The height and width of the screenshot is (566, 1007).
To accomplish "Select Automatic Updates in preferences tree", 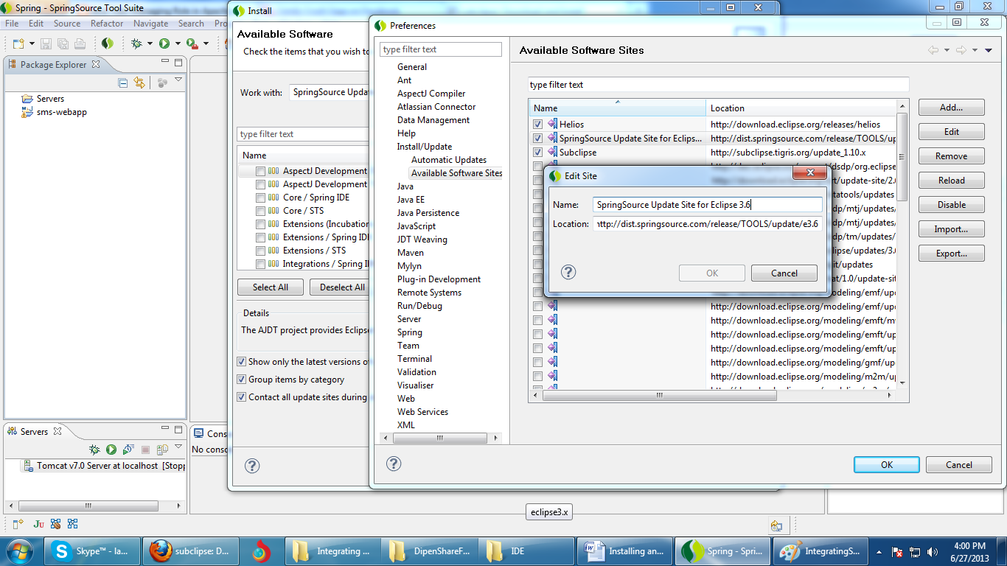I will pos(449,160).
